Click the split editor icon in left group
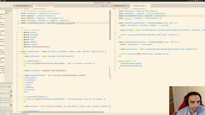Screen dimensions: 205x115 coord(106,6)
